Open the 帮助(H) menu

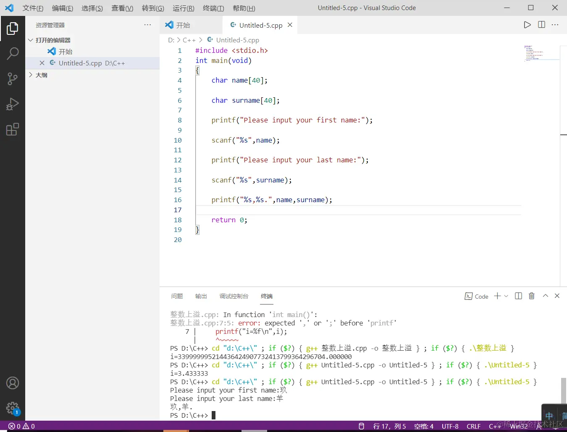pos(244,8)
